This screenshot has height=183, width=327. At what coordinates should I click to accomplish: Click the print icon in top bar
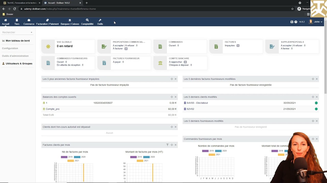292,22
